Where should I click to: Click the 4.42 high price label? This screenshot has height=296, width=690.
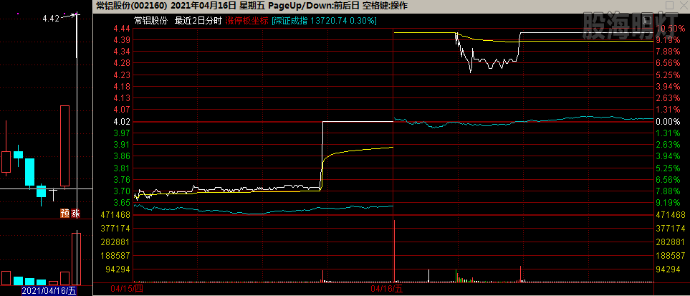coord(51,19)
